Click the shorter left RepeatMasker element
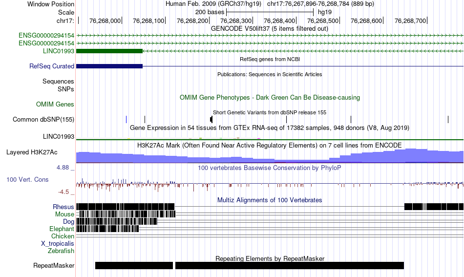 pyautogui.click(x=134, y=265)
